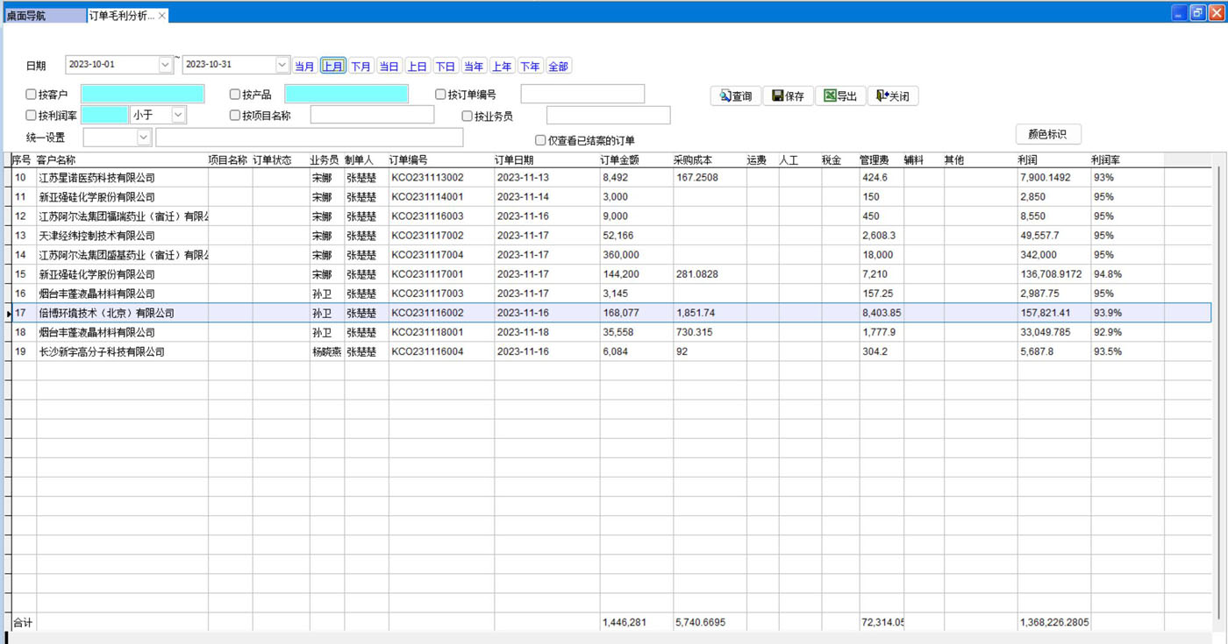
Task: Enable the 按客户 checkbox
Action: (x=32, y=95)
